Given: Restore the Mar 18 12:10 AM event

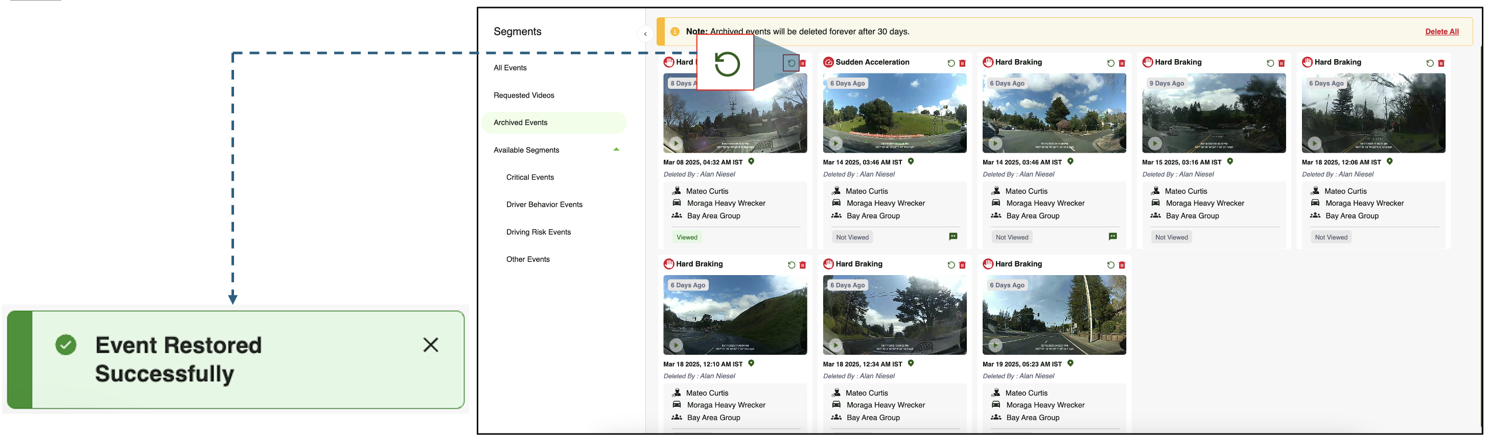Looking at the screenshot, I should (x=792, y=265).
